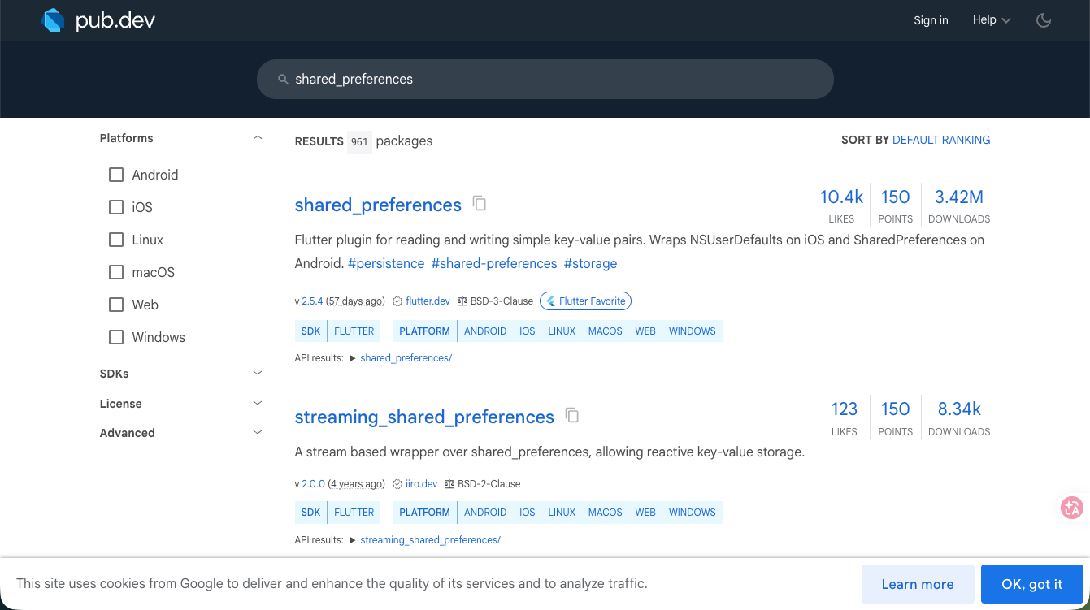Image resolution: width=1090 pixels, height=610 pixels.
Task: Click LINUX tag on streaming_shared_preferences
Action: pyautogui.click(x=562, y=513)
